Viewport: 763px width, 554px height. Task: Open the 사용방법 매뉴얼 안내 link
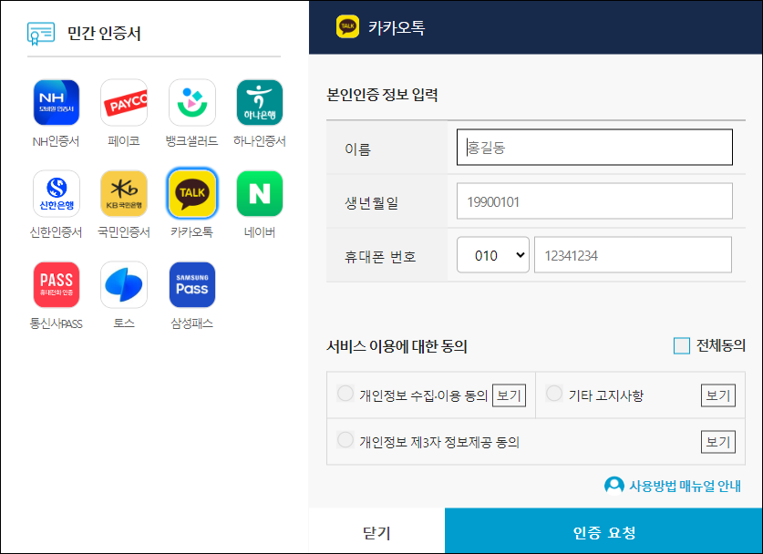point(686,486)
